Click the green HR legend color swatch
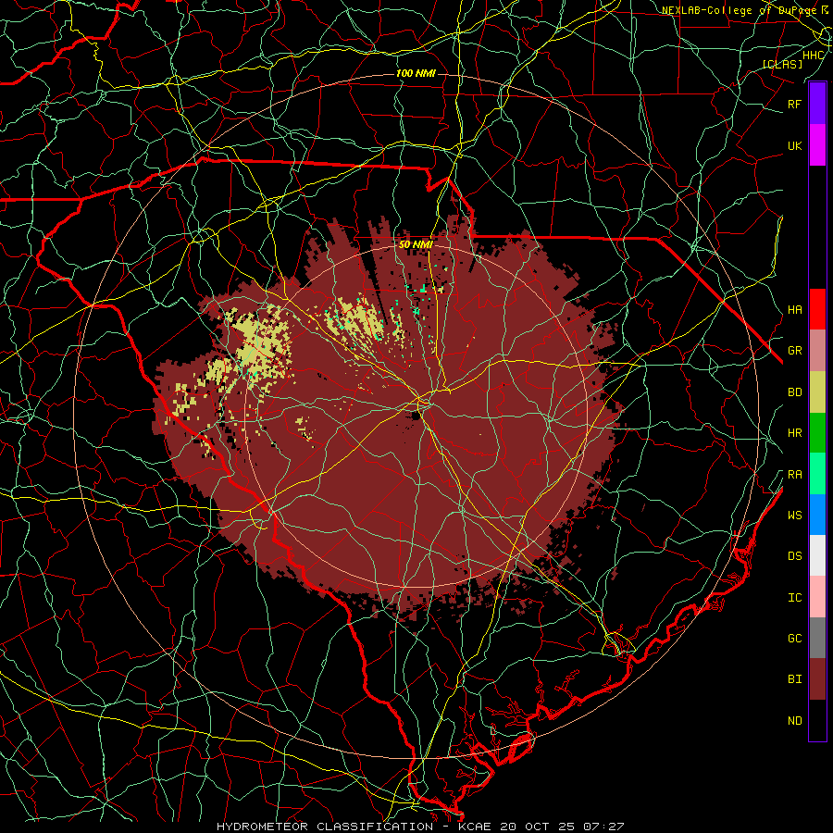Viewport: 833px width, 833px height. coord(817,432)
